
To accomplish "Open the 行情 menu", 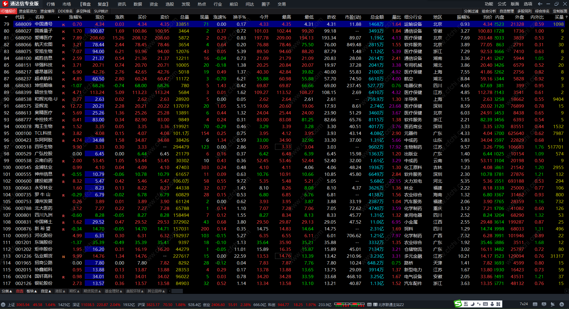I will (x=51, y=4).
